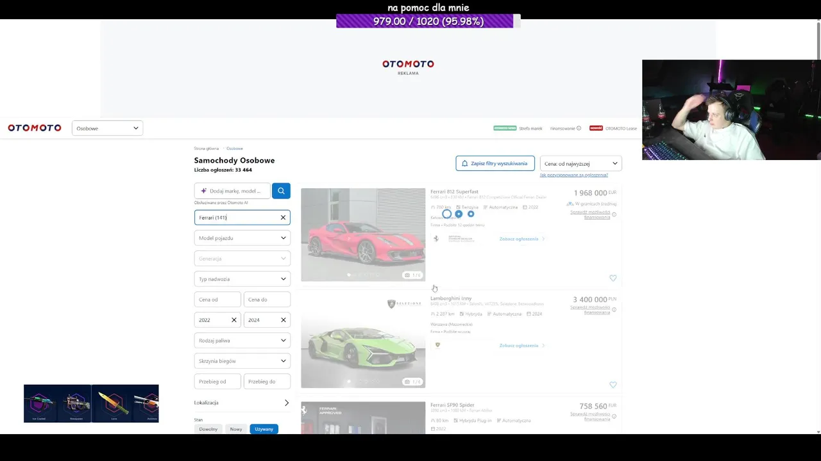The width and height of the screenshot is (821, 461).
Task: Expand the Lokalizacja section
Action: tap(242, 403)
